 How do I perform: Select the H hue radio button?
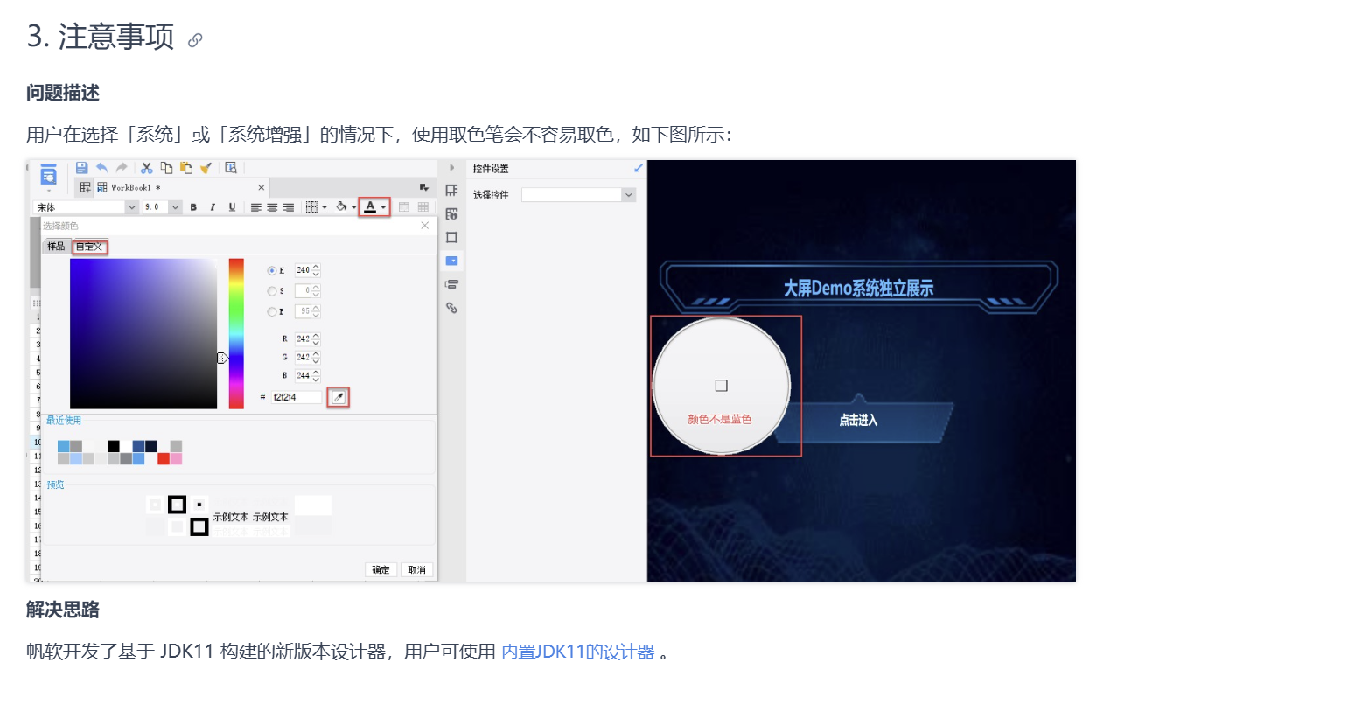(x=272, y=271)
